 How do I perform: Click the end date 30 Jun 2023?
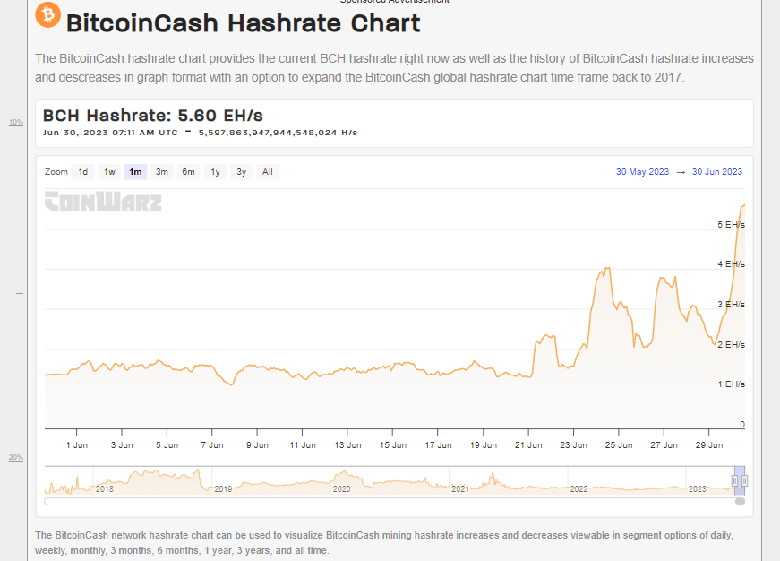(x=716, y=172)
